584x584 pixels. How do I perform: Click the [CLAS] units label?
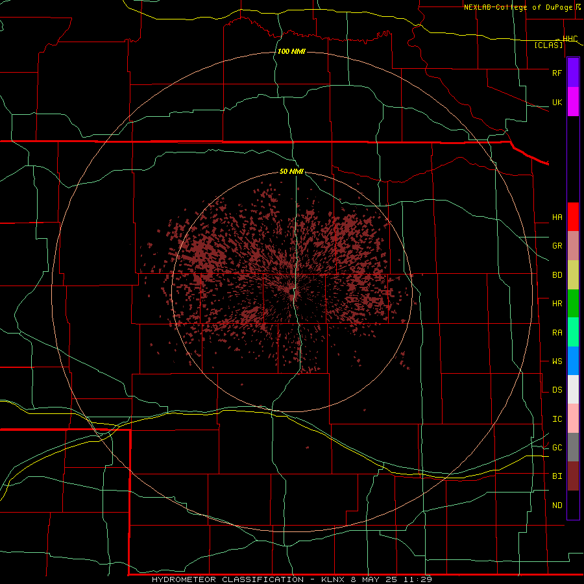(x=548, y=45)
